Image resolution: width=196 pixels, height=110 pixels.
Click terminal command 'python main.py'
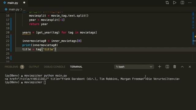click(55, 75)
